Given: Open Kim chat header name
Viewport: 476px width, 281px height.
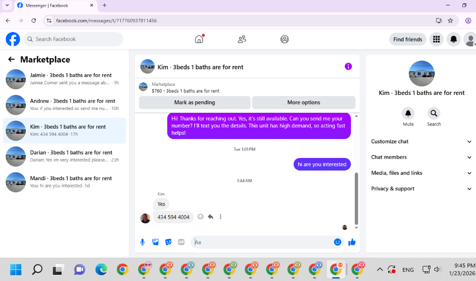Looking at the screenshot, I should pyautogui.click(x=200, y=67).
